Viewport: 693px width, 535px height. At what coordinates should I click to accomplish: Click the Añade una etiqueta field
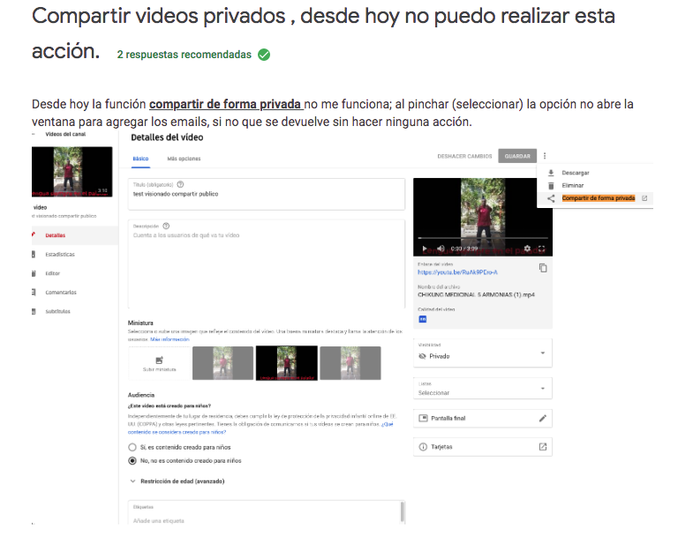[x=265, y=520]
